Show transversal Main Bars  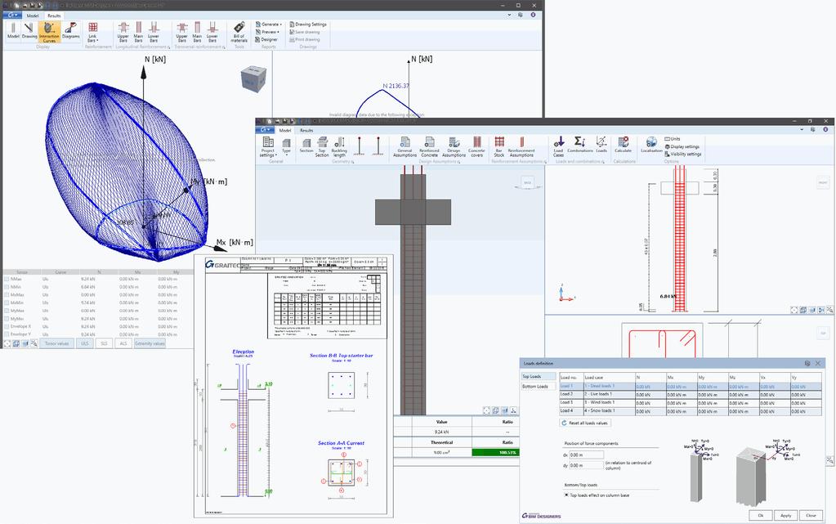(x=197, y=32)
